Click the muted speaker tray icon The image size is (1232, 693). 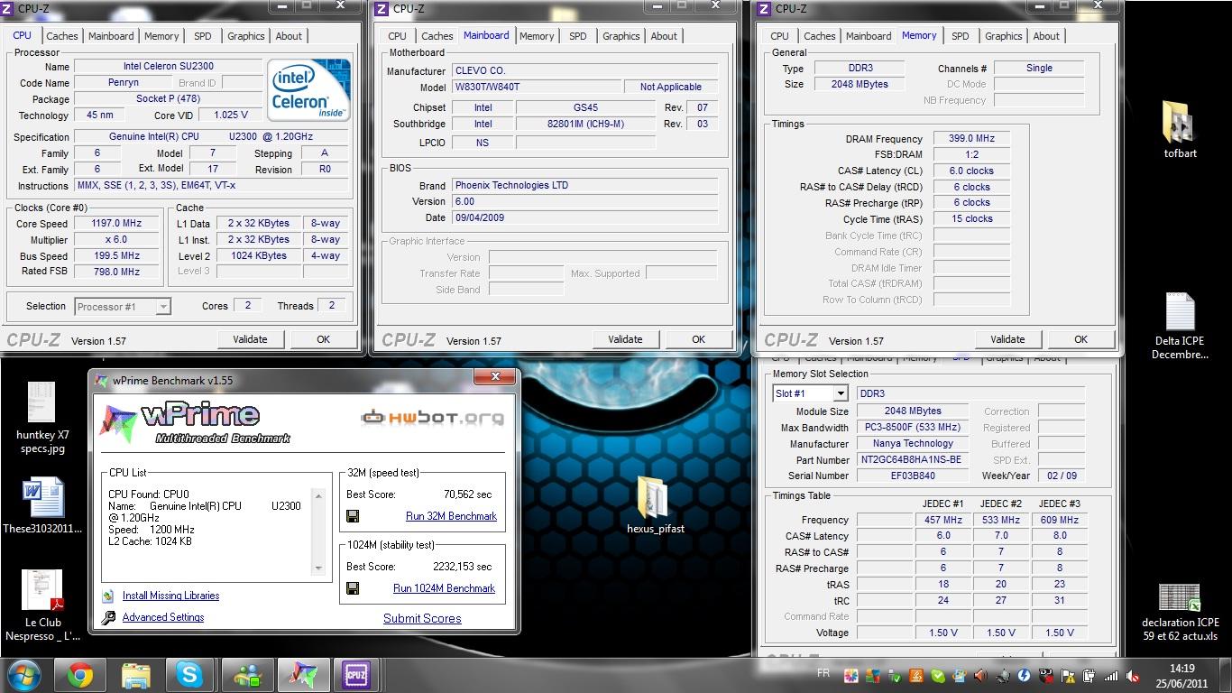pyautogui.click(x=1133, y=676)
